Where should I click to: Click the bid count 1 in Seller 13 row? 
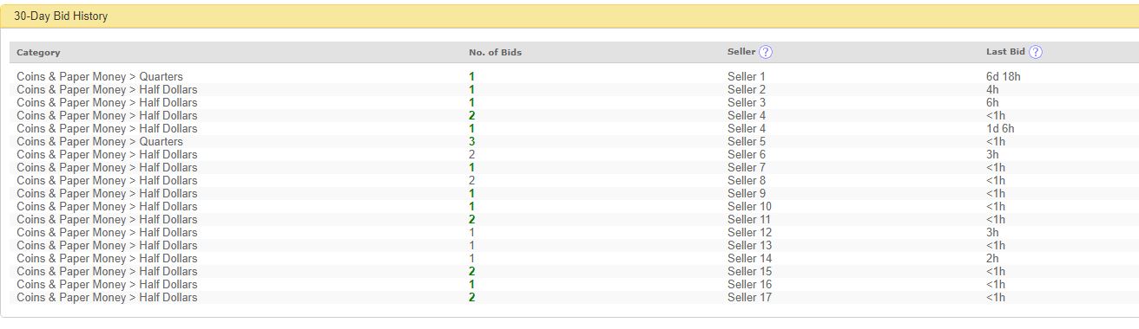[x=471, y=246]
